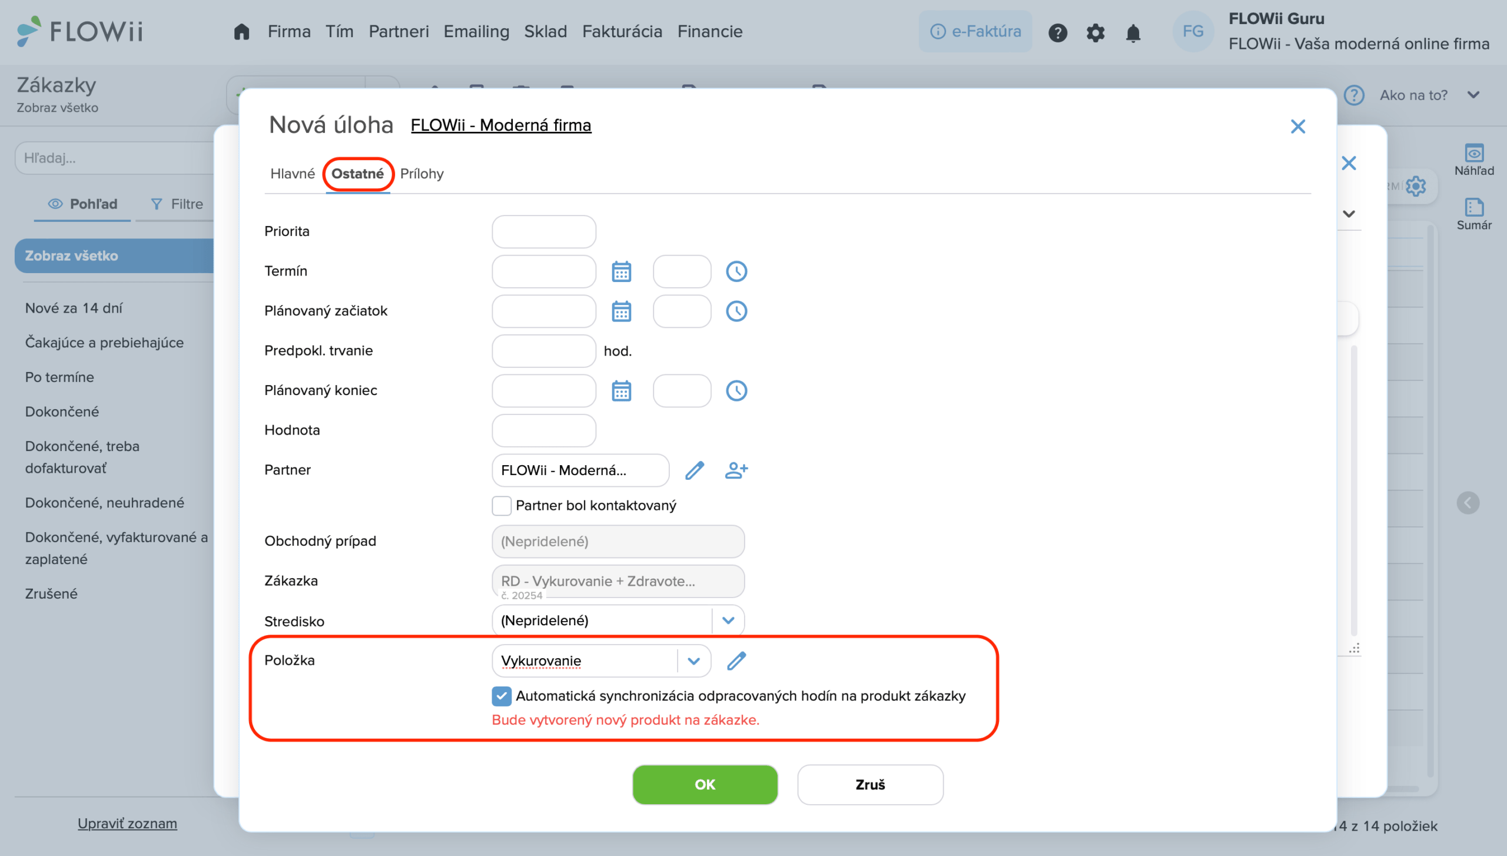
Task: Open list settings gear on right
Action: pos(1416,187)
